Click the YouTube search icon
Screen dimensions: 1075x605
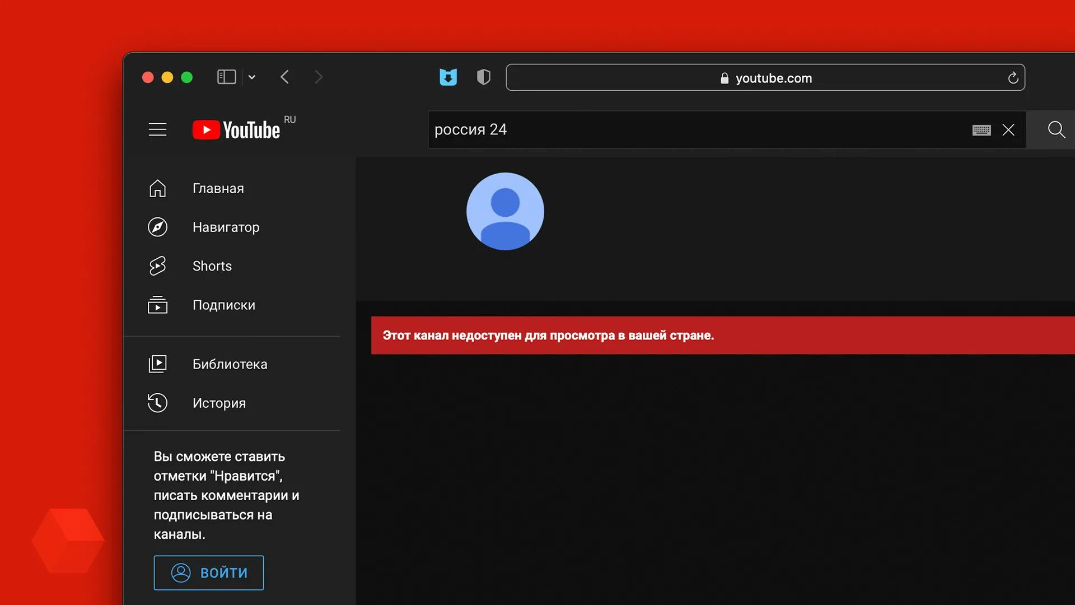[1056, 130]
